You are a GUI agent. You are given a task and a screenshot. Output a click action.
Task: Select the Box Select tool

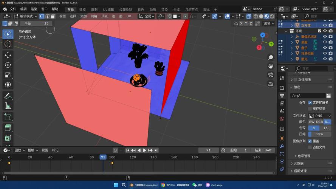[x=8, y=34]
